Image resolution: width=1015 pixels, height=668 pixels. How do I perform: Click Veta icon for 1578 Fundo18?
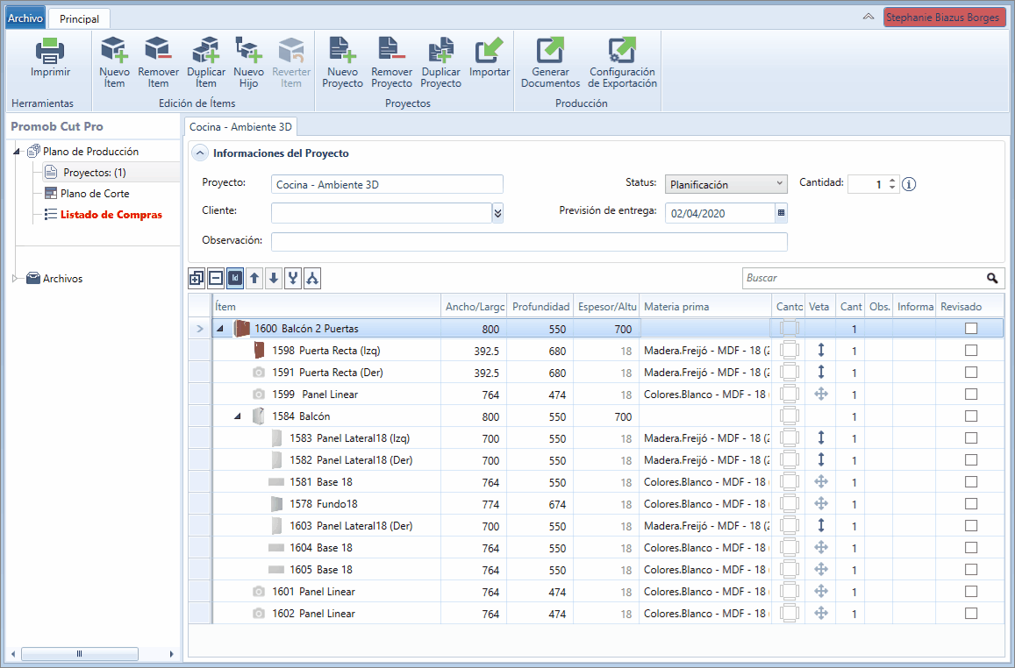[x=821, y=504]
